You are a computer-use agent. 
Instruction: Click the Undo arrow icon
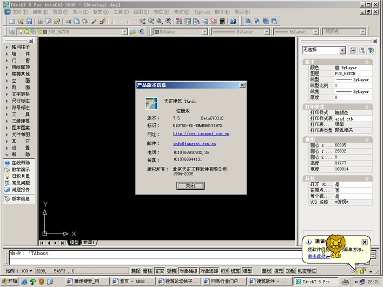[114, 22]
